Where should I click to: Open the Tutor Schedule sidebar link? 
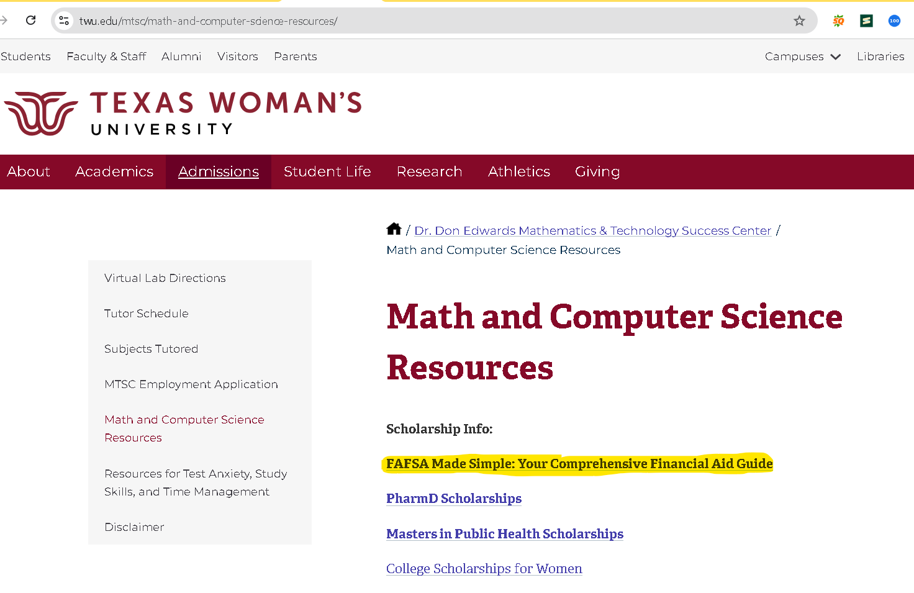[147, 314]
